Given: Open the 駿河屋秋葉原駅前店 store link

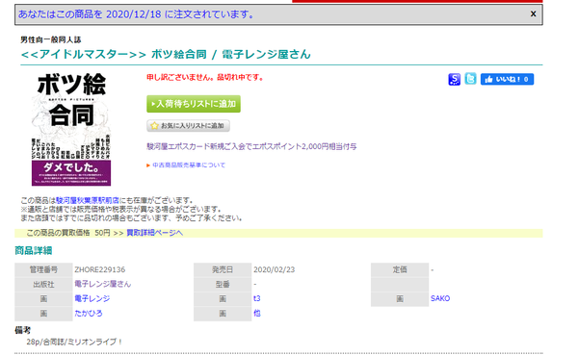Looking at the screenshot, I should pos(88,200).
